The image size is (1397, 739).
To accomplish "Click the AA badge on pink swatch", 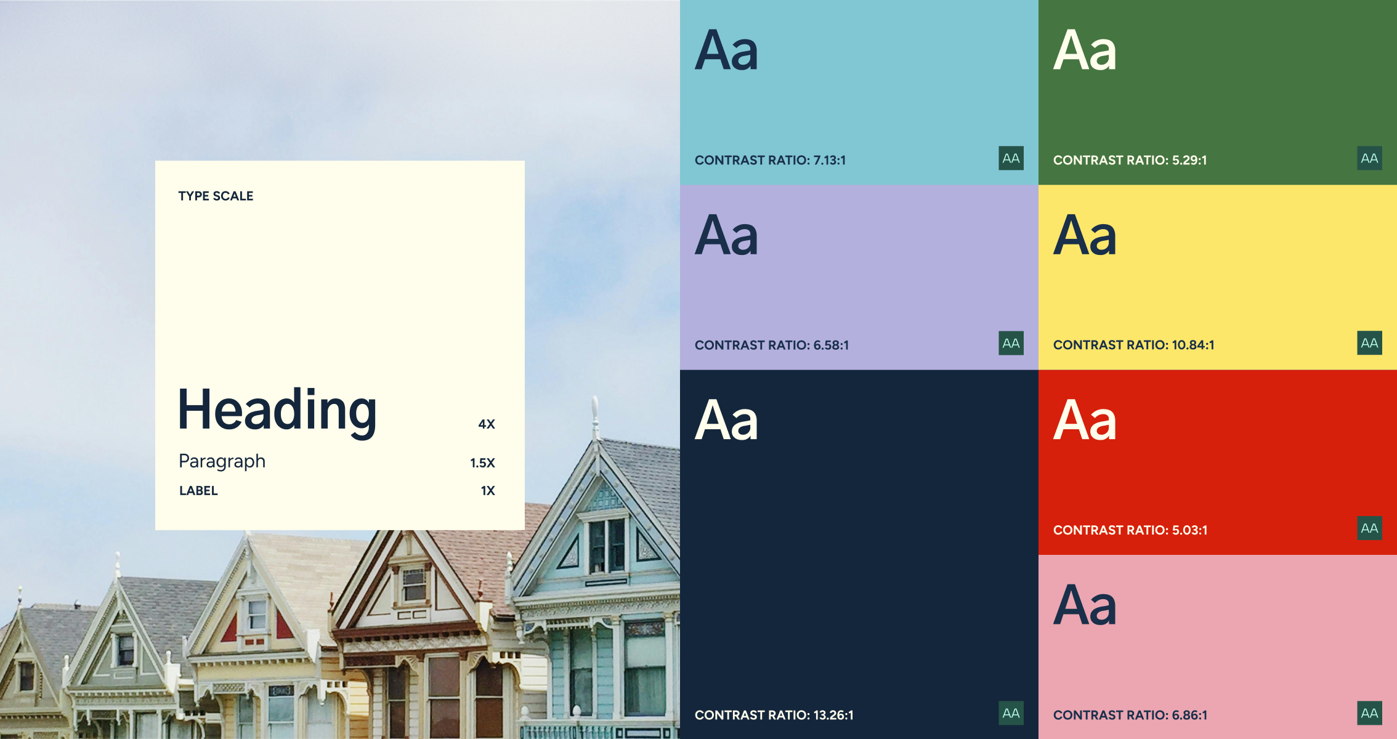I will pos(1369,713).
